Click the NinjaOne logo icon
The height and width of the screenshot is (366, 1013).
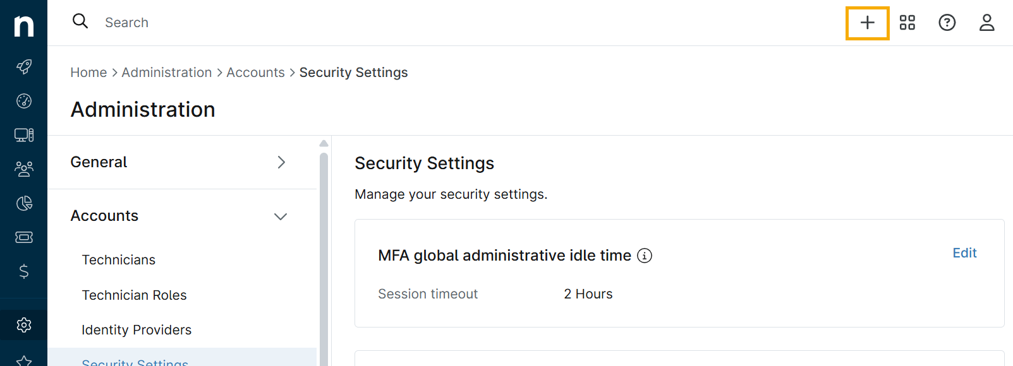click(24, 26)
